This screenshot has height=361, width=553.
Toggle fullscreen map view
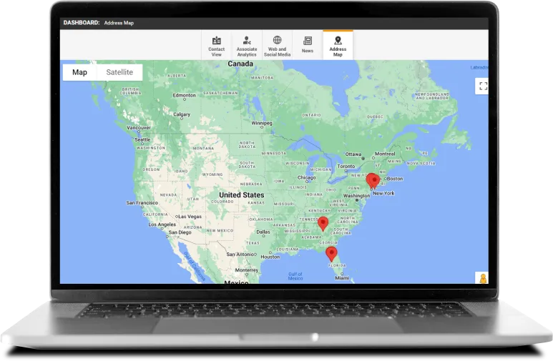[483, 86]
